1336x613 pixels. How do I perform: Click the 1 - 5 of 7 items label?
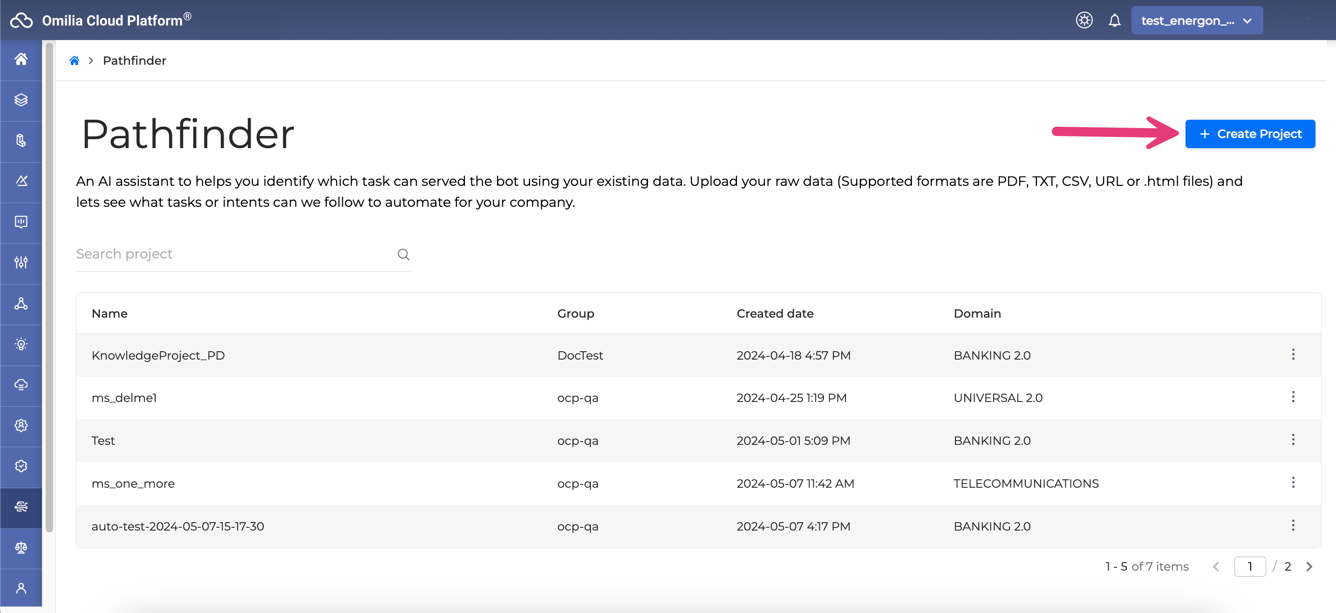point(1147,567)
